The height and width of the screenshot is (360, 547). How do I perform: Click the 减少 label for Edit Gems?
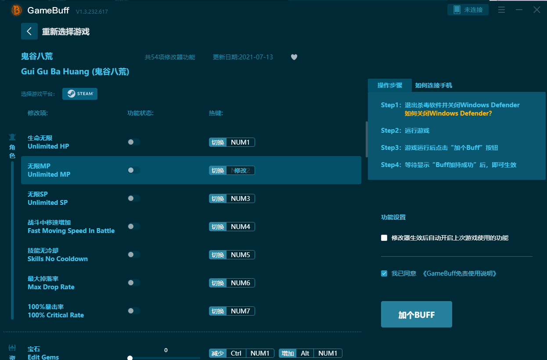point(218,353)
